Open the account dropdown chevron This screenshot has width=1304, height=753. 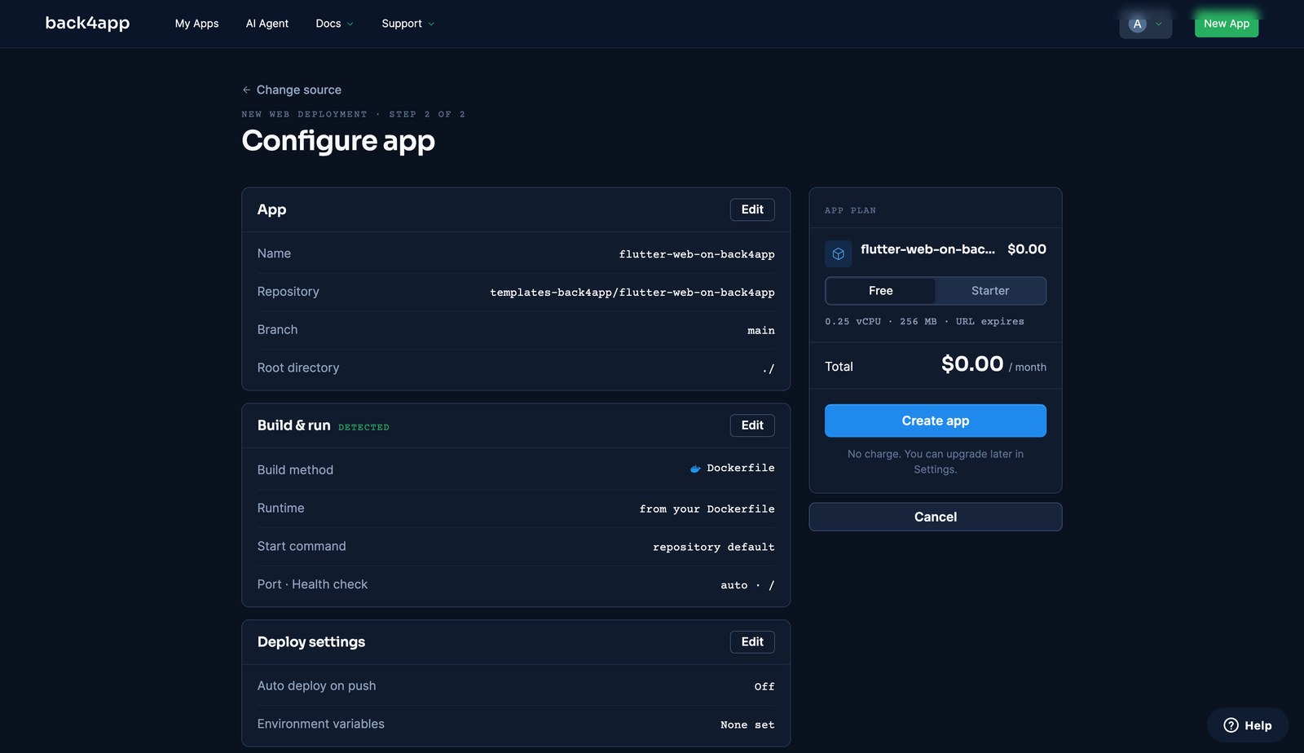click(x=1158, y=24)
